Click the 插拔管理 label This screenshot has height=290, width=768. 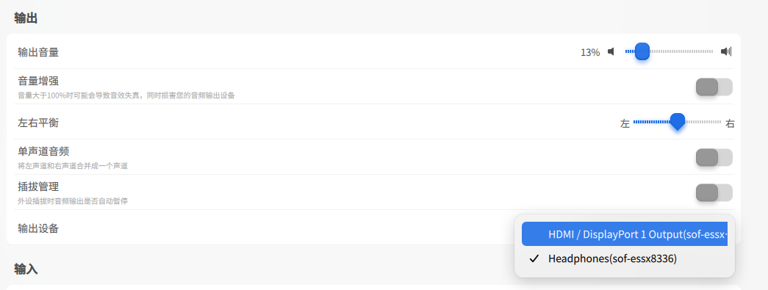(38, 186)
